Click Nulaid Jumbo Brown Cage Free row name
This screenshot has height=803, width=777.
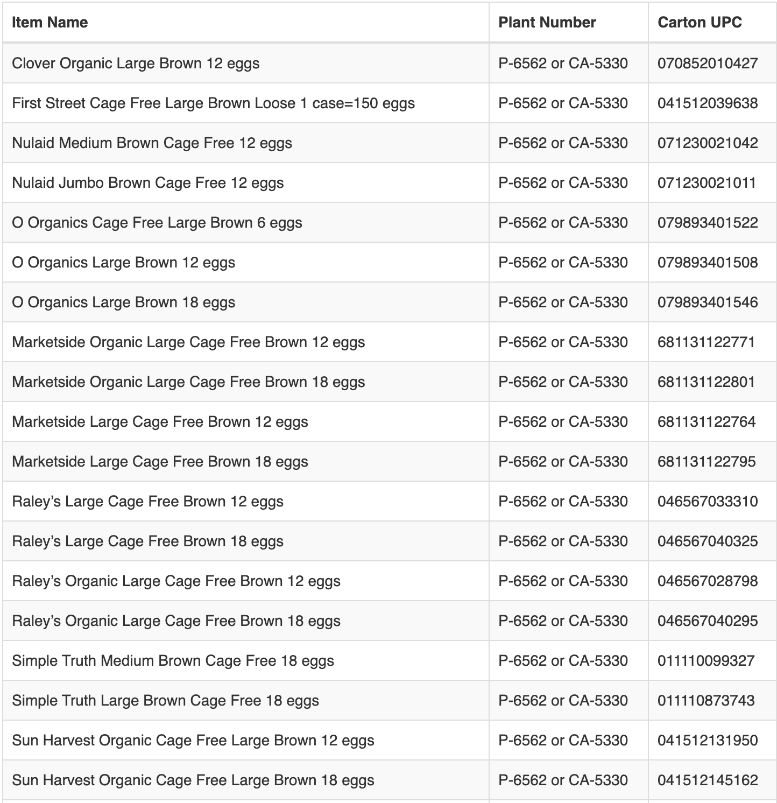(x=147, y=183)
